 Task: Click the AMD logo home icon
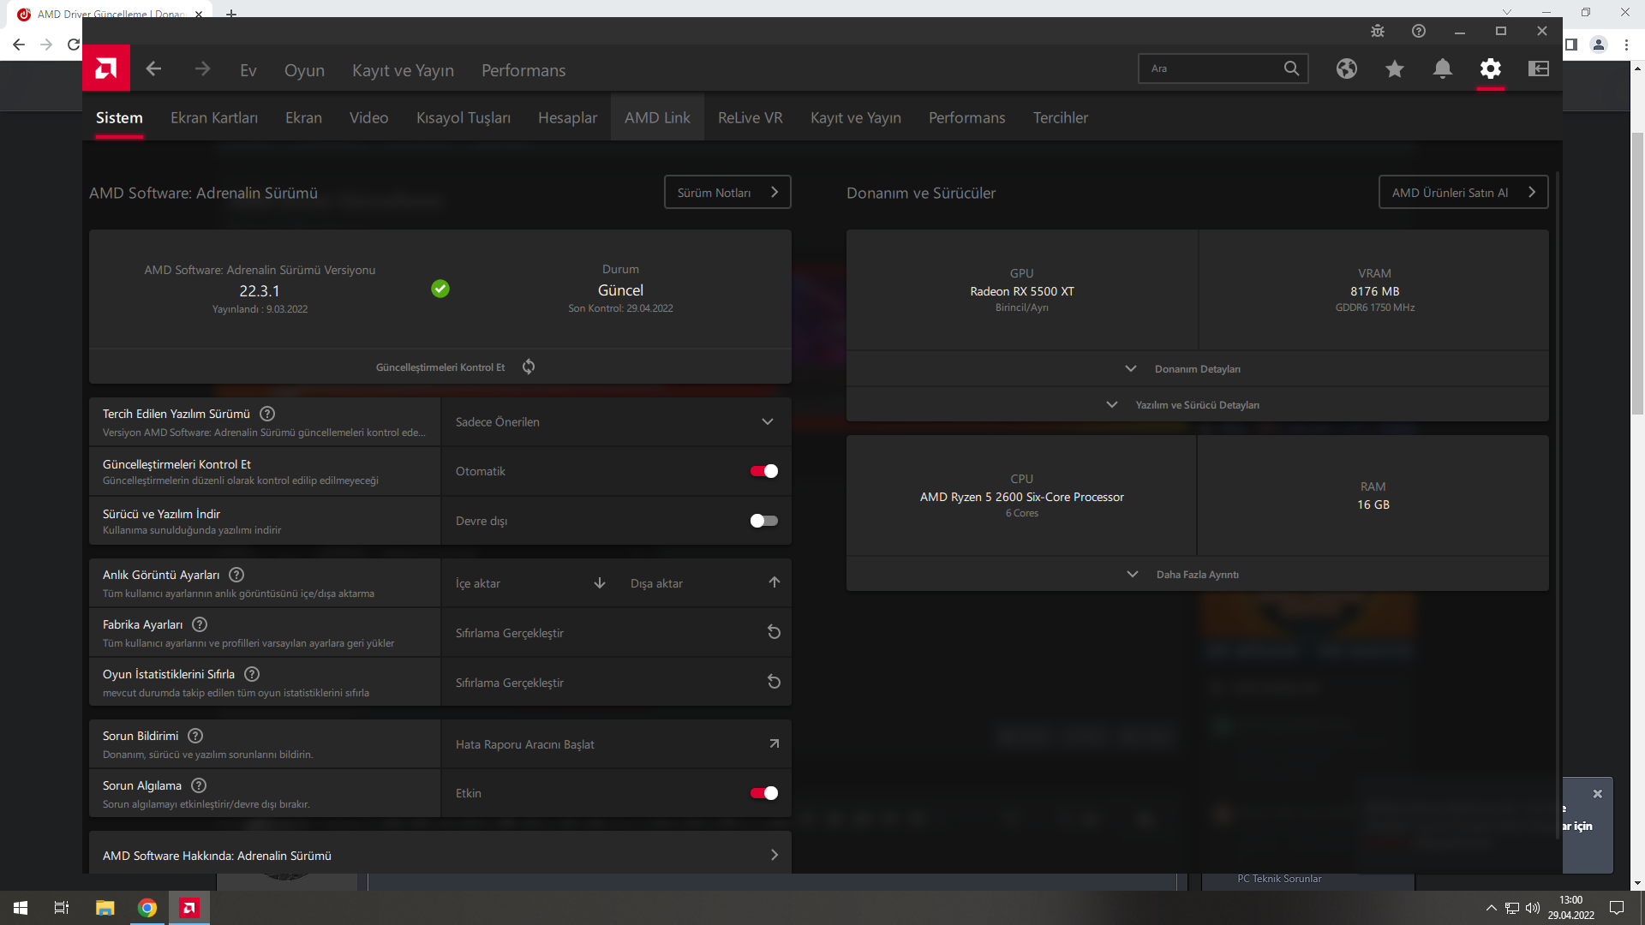pos(106,69)
